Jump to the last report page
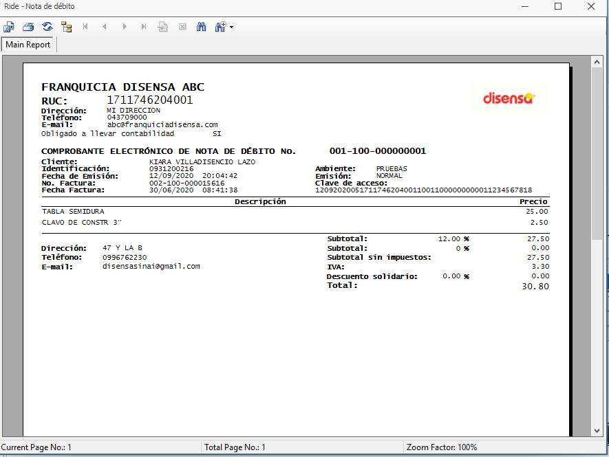The height and width of the screenshot is (457, 609). tap(144, 27)
